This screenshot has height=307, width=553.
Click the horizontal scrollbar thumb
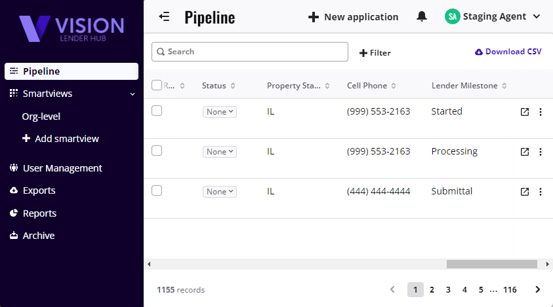point(491,264)
